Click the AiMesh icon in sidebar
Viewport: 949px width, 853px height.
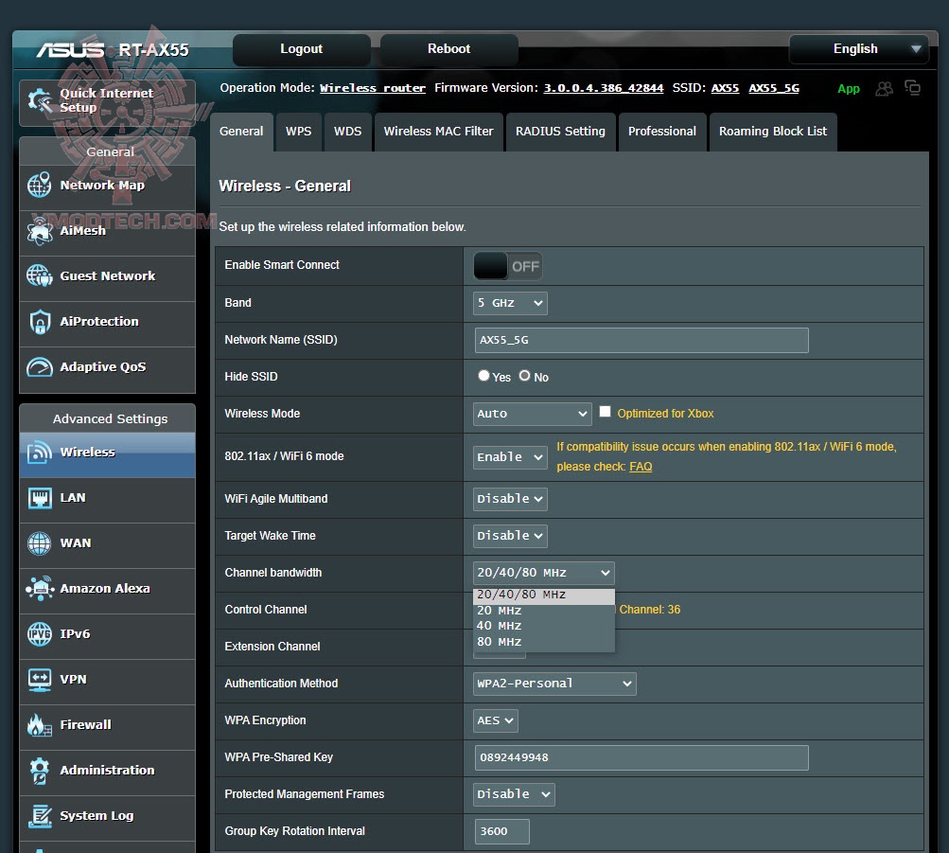[40, 231]
